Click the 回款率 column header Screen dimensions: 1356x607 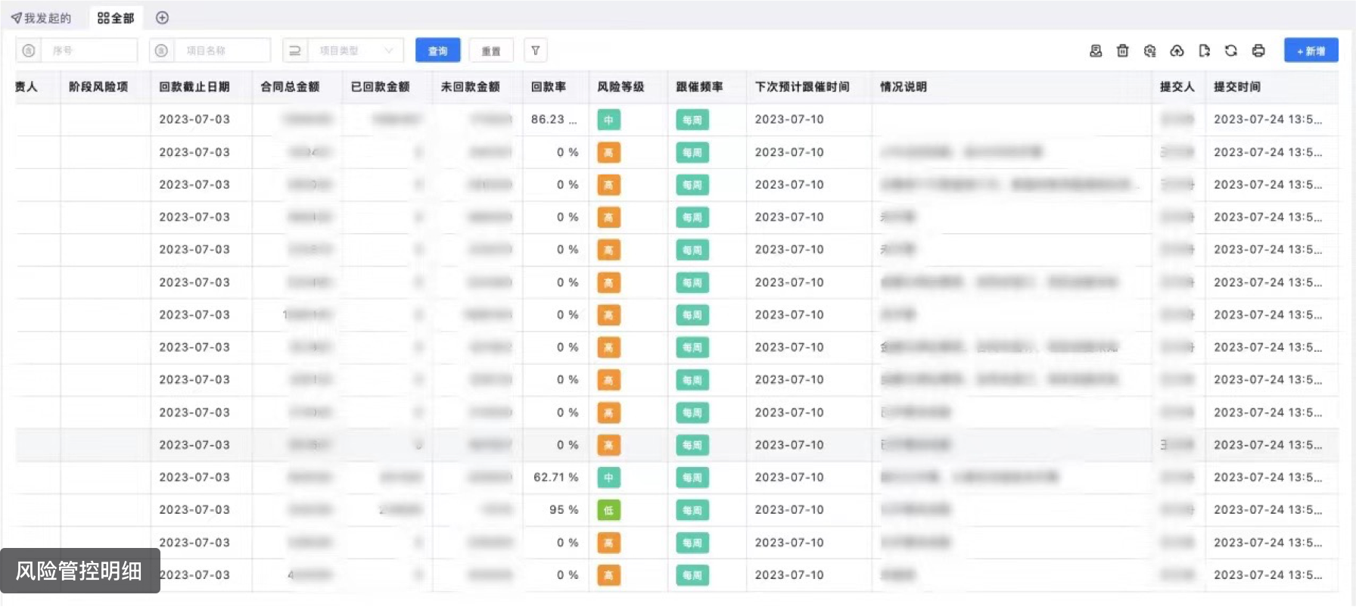(x=549, y=87)
